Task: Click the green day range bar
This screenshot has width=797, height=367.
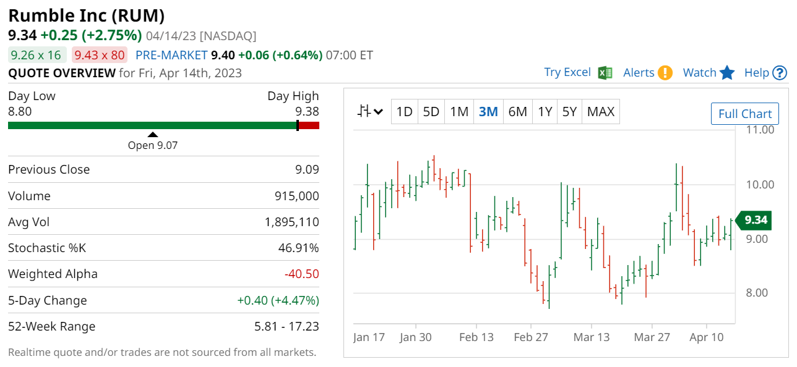Action: pos(152,125)
